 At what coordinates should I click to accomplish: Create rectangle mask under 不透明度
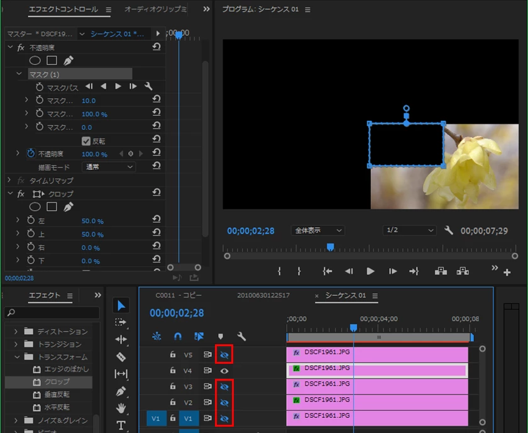[x=52, y=60]
